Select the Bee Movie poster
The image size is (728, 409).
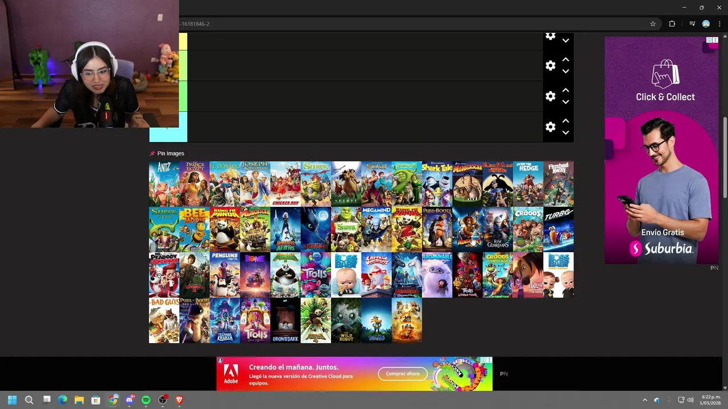click(x=195, y=229)
